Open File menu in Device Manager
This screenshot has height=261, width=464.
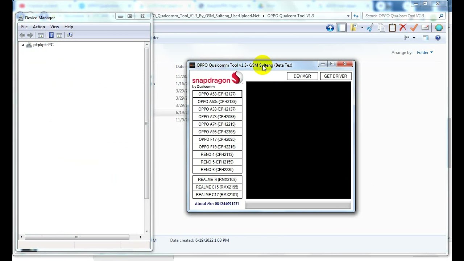point(24,27)
